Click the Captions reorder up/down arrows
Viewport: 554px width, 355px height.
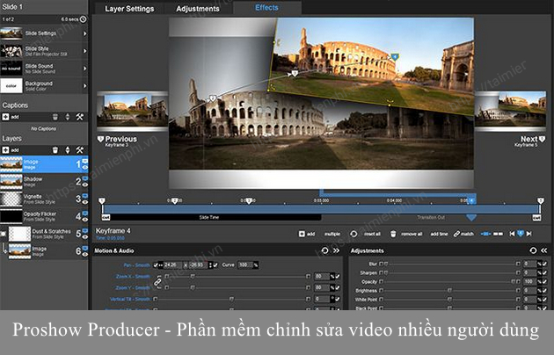click(x=68, y=117)
